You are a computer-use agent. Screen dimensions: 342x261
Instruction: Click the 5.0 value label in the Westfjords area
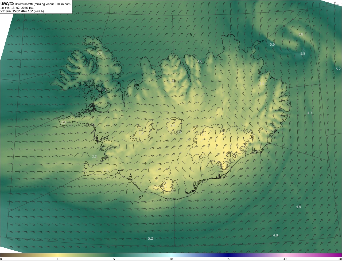click(x=104, y=89)
